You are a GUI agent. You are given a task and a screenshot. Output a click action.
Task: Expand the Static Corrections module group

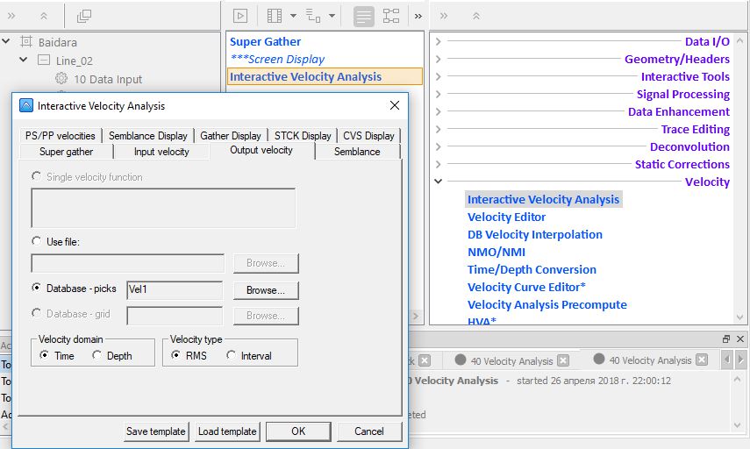point(438,165)
